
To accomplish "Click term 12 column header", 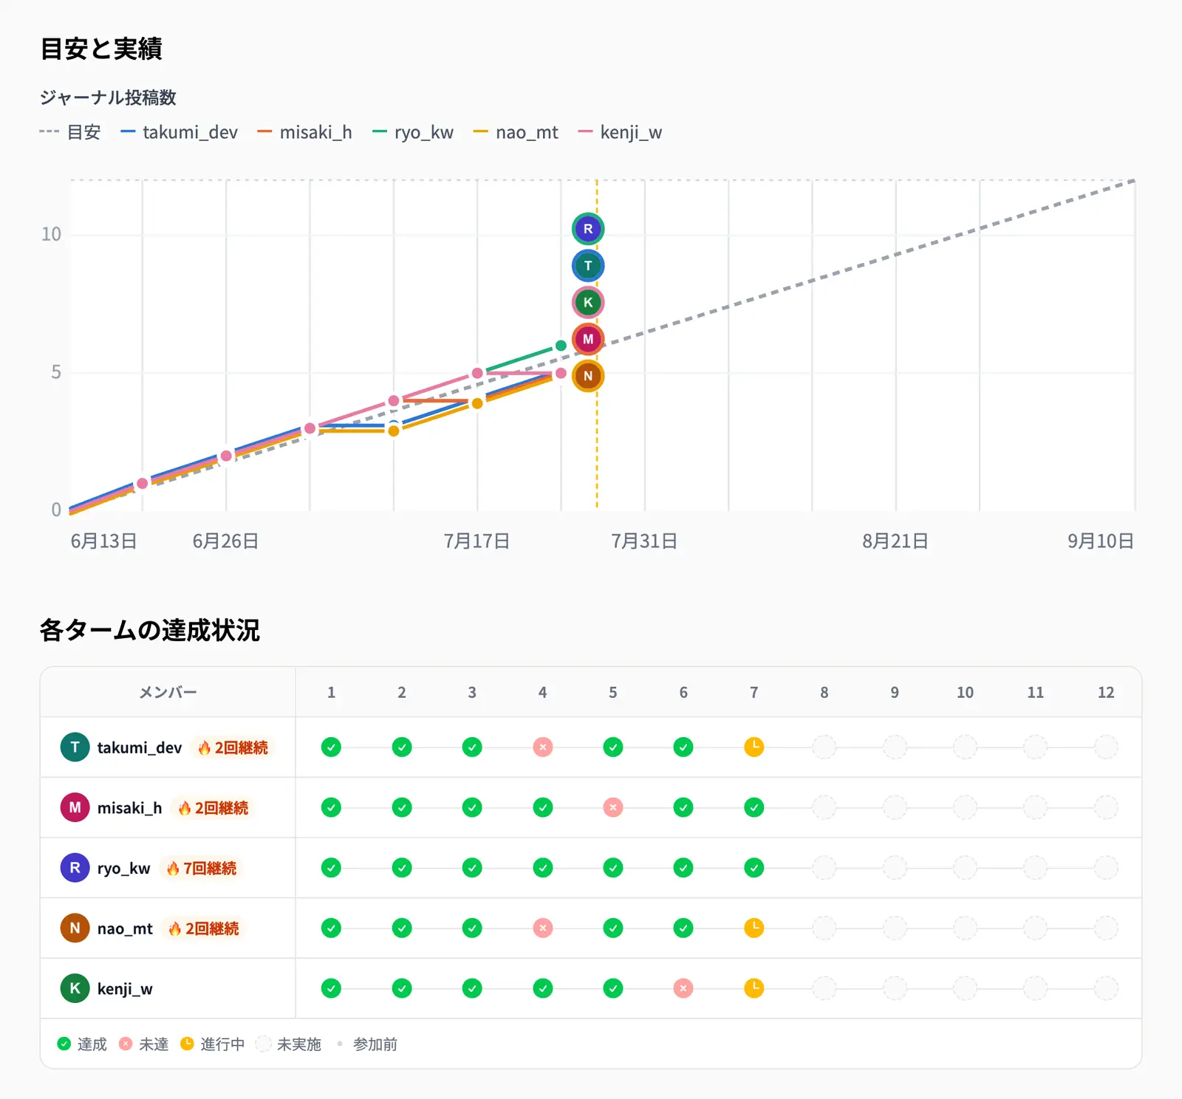I will pyautogui.click(x=1106, y=692).
